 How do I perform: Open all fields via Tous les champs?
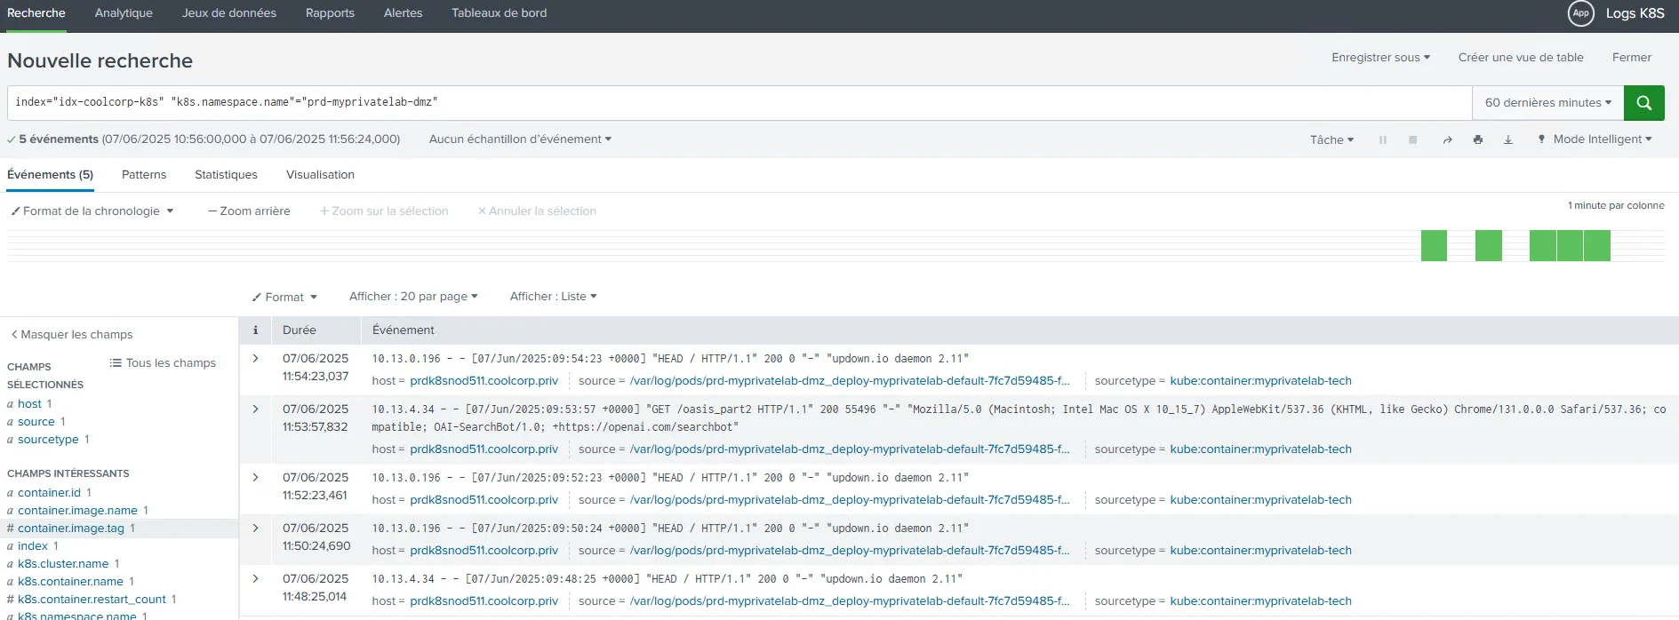pyautogui.click(x=163, y=363)
